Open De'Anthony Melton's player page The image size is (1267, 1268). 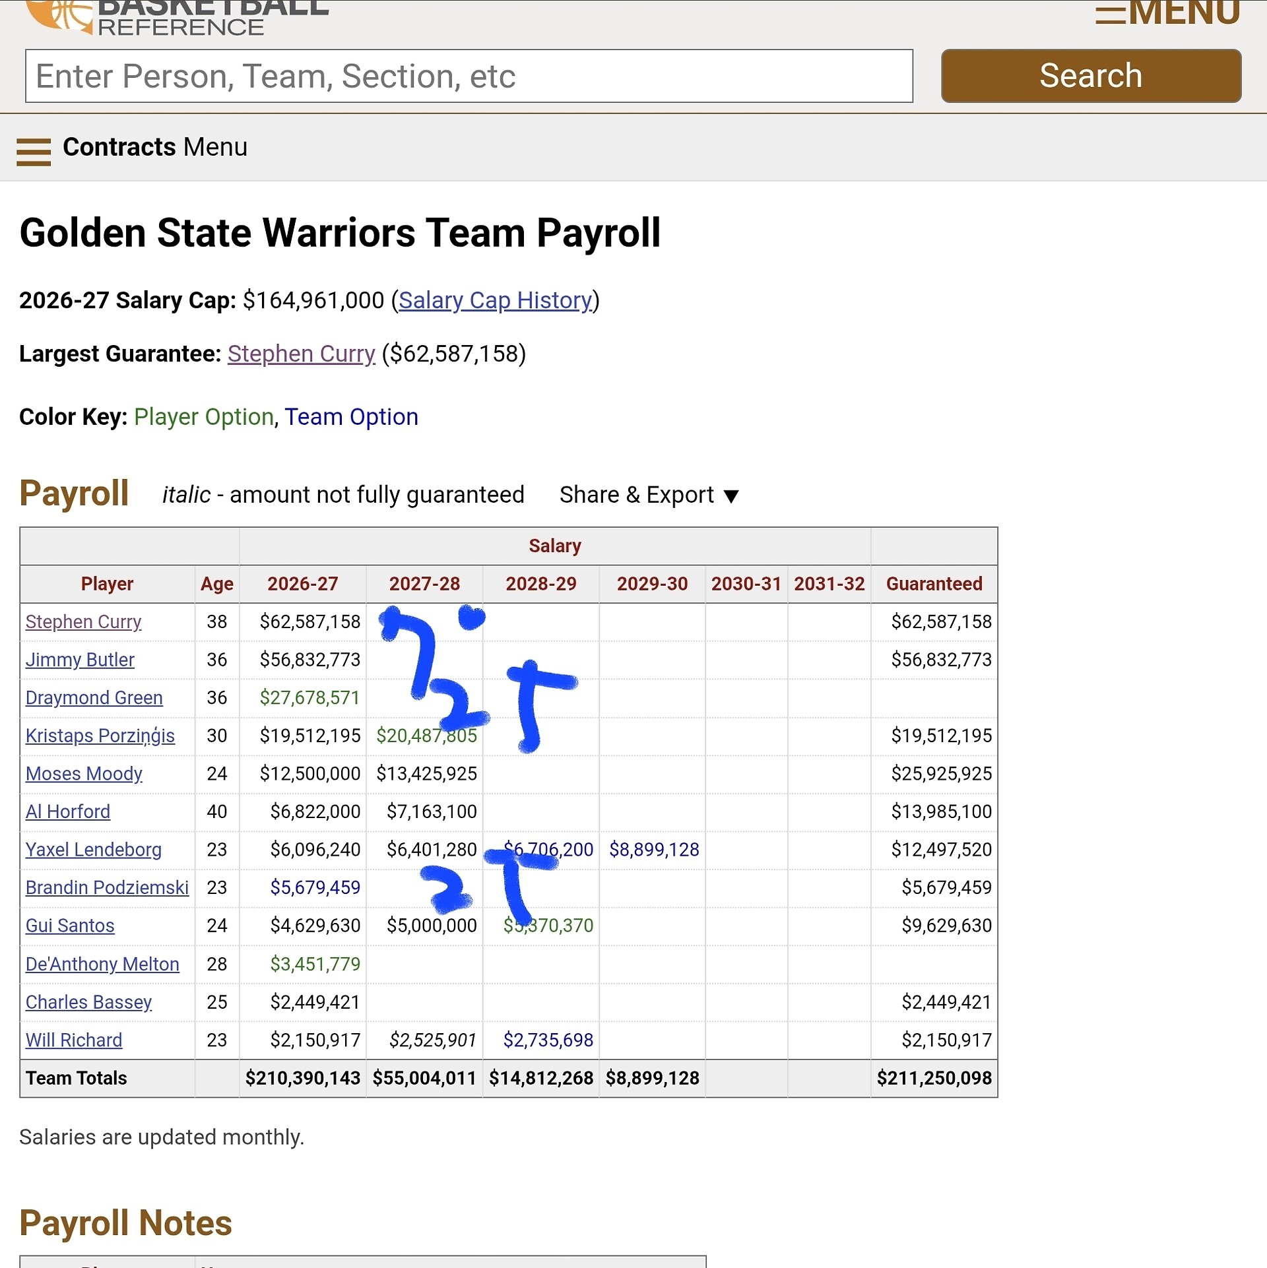tap(102, 964)
